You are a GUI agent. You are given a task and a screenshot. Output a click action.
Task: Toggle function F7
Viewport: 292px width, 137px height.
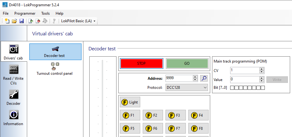[x=176, y=128]
